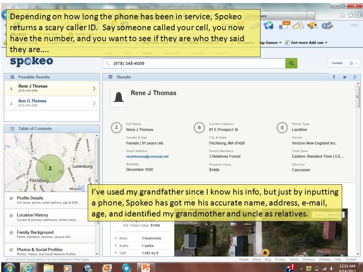Click the Full Name person icon
The width and height of the screenshot is (363, 272).
coord(116,127)
